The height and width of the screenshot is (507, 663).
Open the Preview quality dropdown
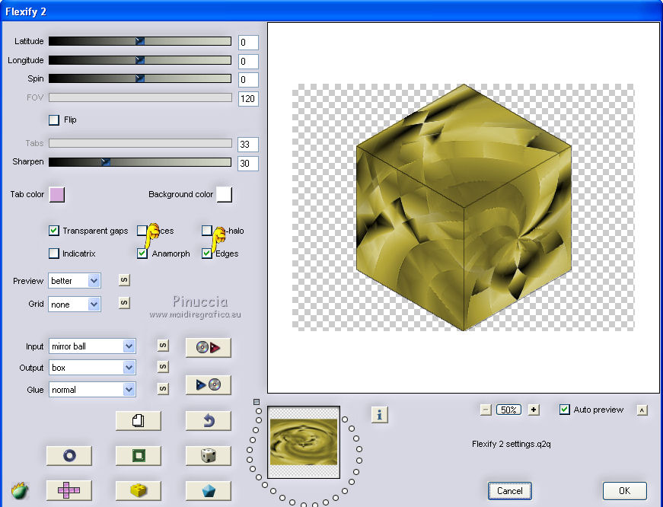pyautogui.click(x=75, y=281)
